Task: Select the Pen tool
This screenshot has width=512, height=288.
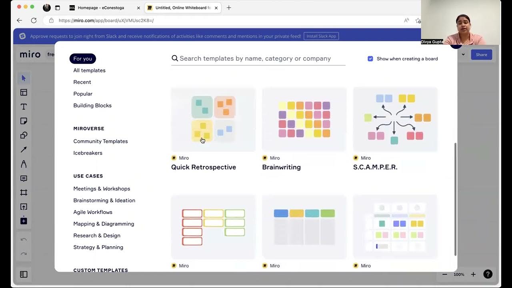Action: pyautogui.click(x=24, y=164)
